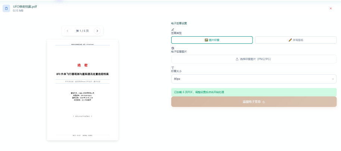Click the PDF file icon beside UFO绝密档案.pdf

pos(6,9)
